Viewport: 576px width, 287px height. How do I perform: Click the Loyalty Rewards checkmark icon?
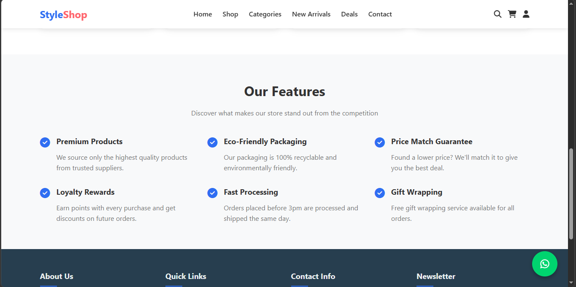pyautogui.click(x=45, y=193)
